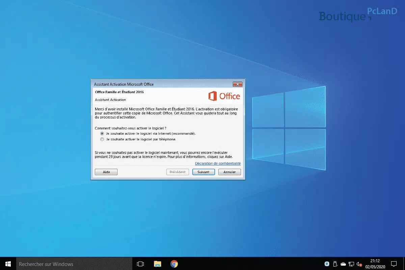Close the Office Activation Assistant window
Screen dimensions: 405x270
click(238, 84)
